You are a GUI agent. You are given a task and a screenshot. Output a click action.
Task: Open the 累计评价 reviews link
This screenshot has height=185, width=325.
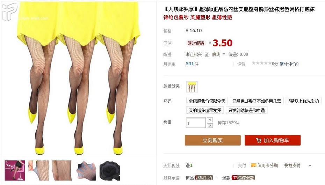(289, 64)
